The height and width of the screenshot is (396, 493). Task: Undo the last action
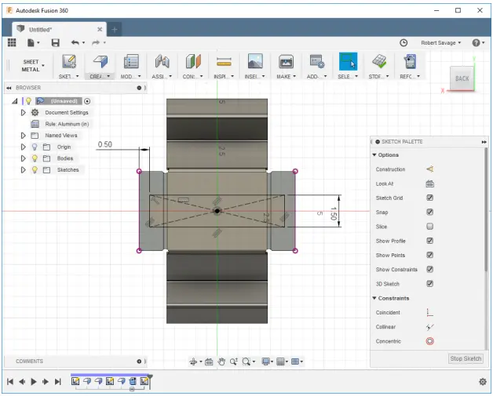(x=75, y=42)
